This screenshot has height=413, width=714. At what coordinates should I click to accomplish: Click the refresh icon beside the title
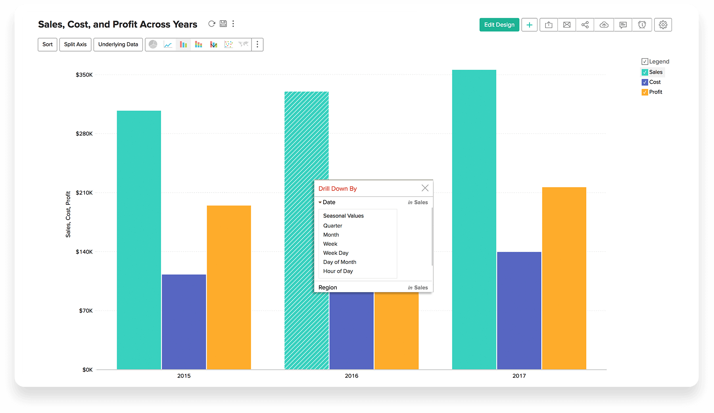(x=212, y=24)
